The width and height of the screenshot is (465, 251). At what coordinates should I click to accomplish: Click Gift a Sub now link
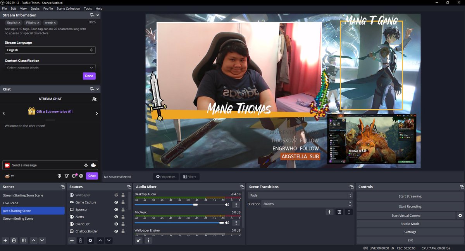click(x=55, y=112)
